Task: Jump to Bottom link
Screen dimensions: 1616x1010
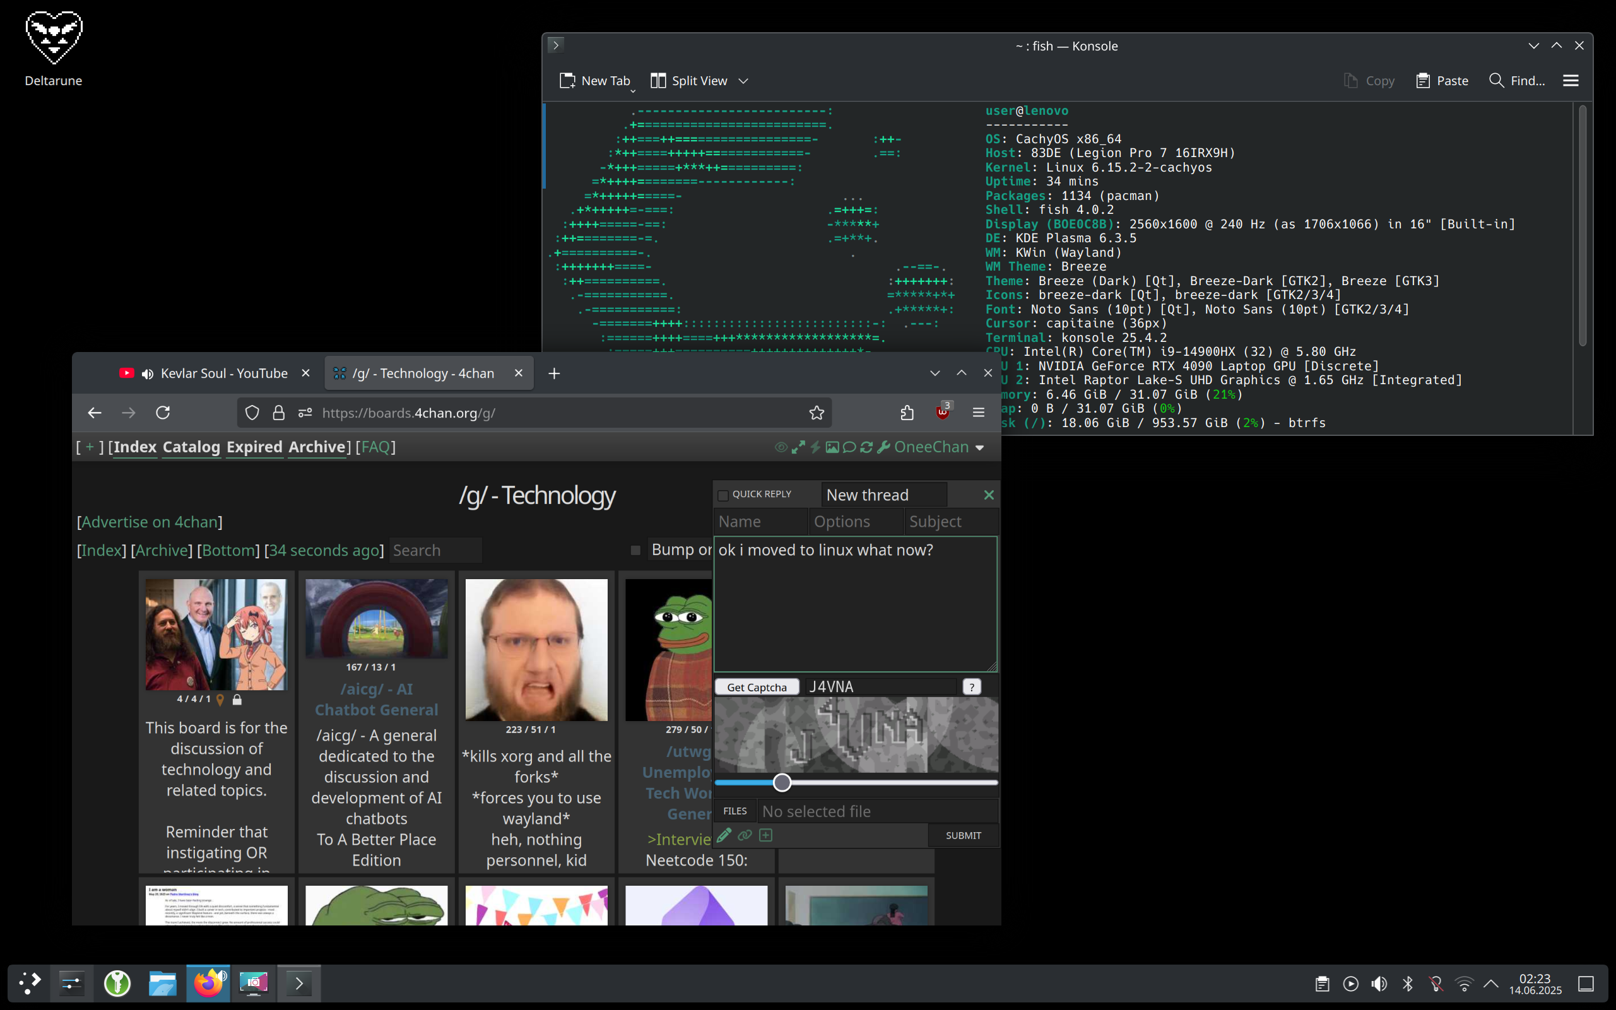Action: point(228,551)
